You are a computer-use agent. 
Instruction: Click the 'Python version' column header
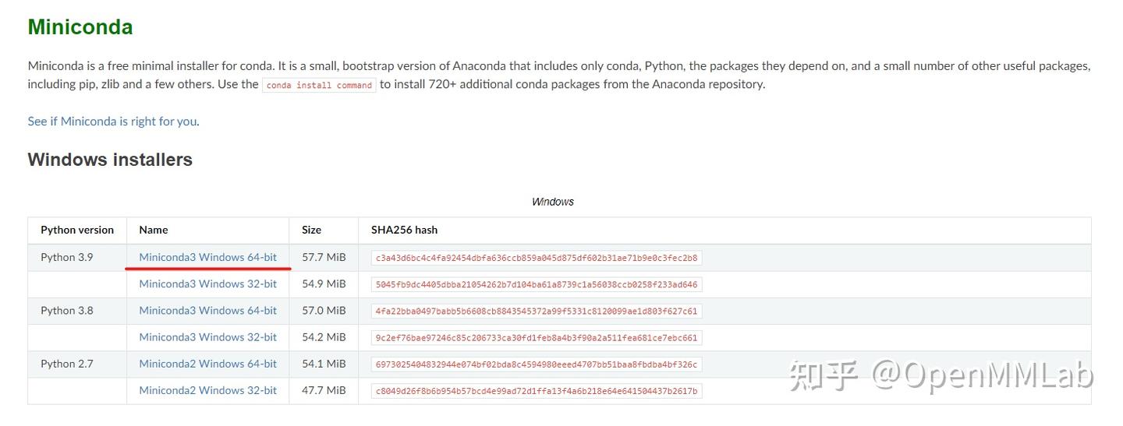77,230
